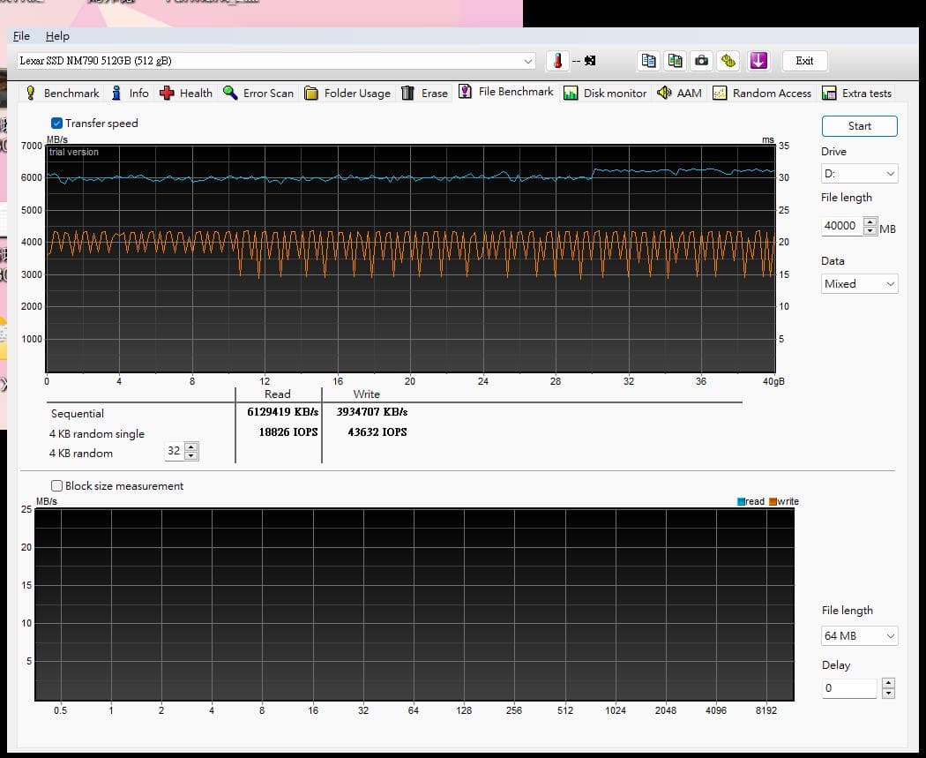
Task: Open the Help menu
Action: (x=57, y=36)
